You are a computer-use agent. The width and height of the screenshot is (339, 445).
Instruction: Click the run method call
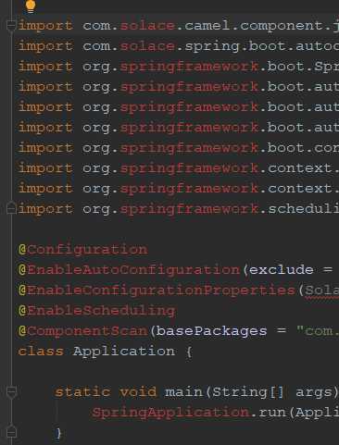(x=272, y=413)
